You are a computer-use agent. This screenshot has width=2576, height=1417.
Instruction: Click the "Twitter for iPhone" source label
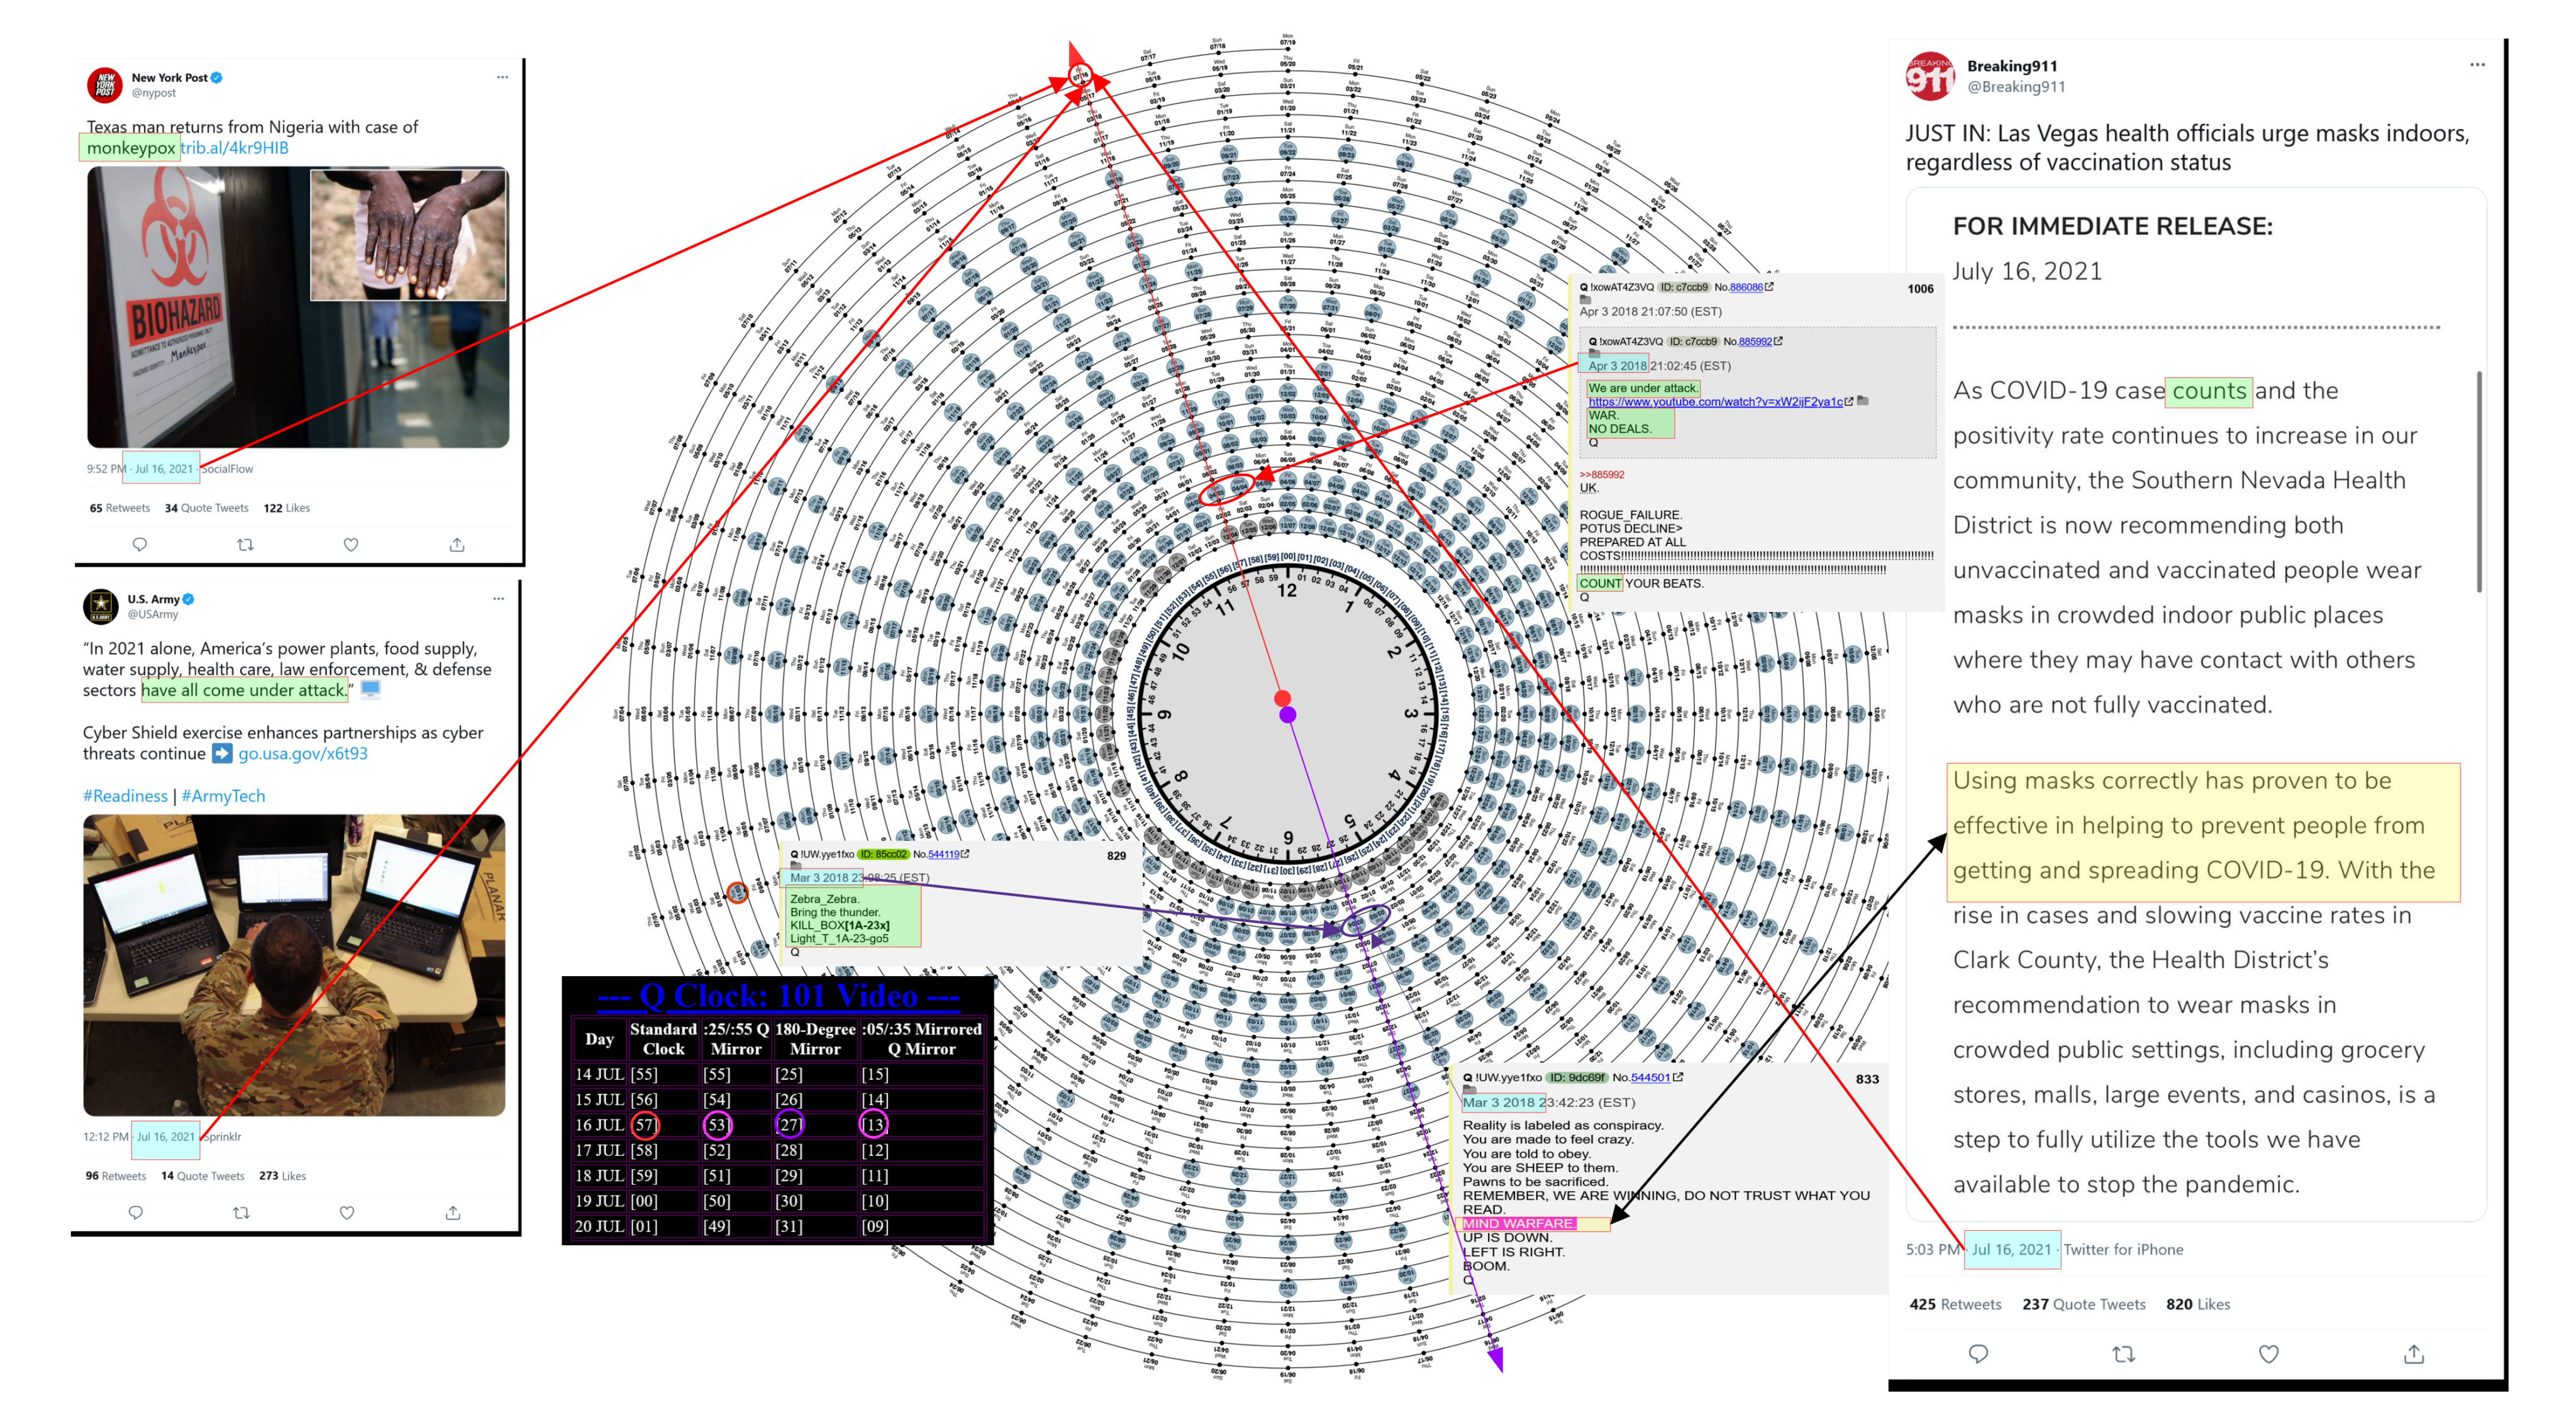coord(2124,1249)
